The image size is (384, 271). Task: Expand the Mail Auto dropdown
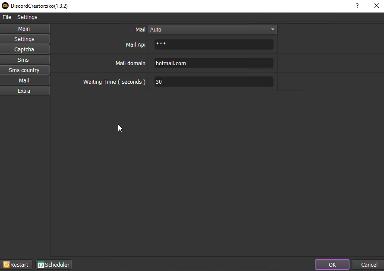tap(213, 29)
